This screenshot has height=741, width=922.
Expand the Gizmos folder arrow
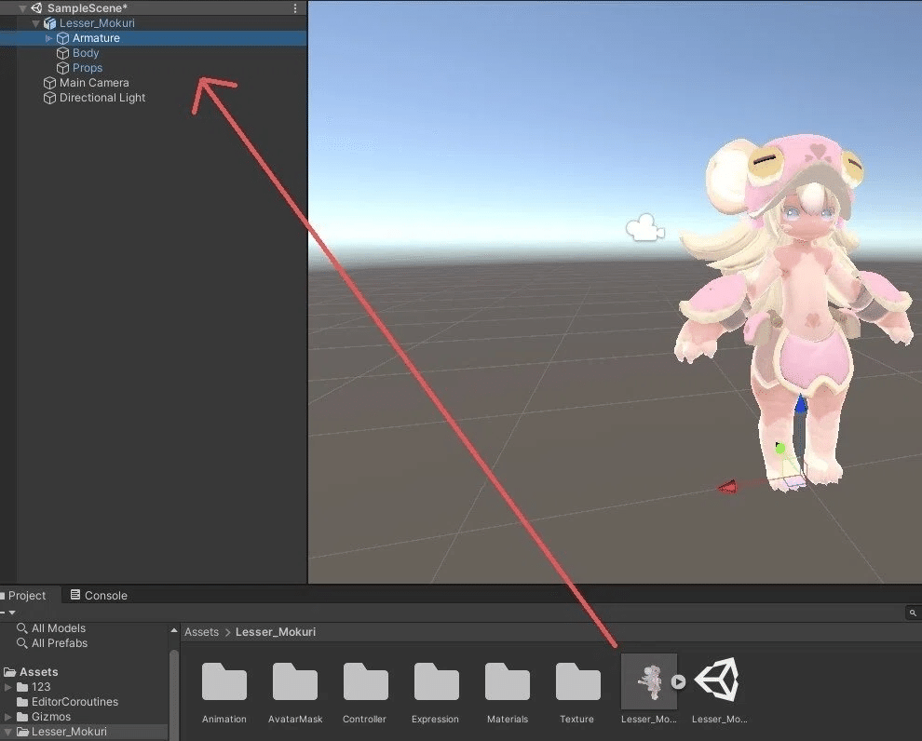[x=7, y=717]
